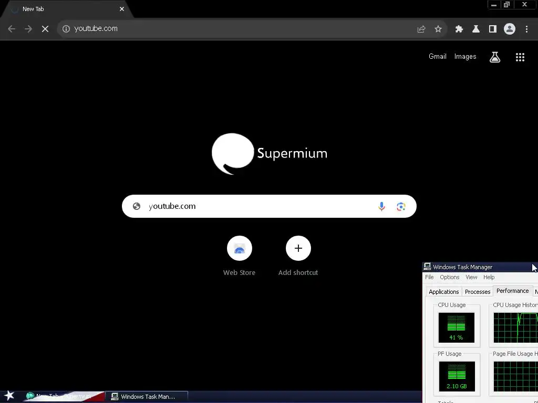Open the Google apps grid icon
Screen dimensions: 538x403
(x=520, y=57)
